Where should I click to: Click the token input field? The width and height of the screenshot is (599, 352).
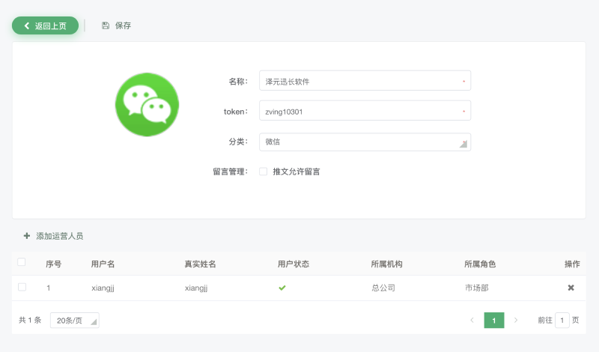[x=365, y=111]
